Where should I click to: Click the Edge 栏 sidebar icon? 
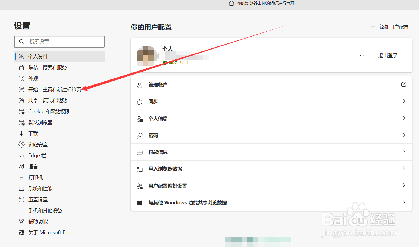21,155
